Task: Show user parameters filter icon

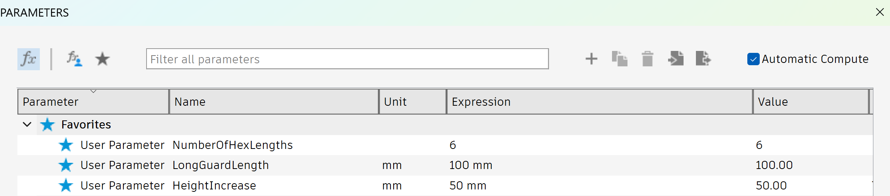Action: pyautogui.click(x=74, y=59)
